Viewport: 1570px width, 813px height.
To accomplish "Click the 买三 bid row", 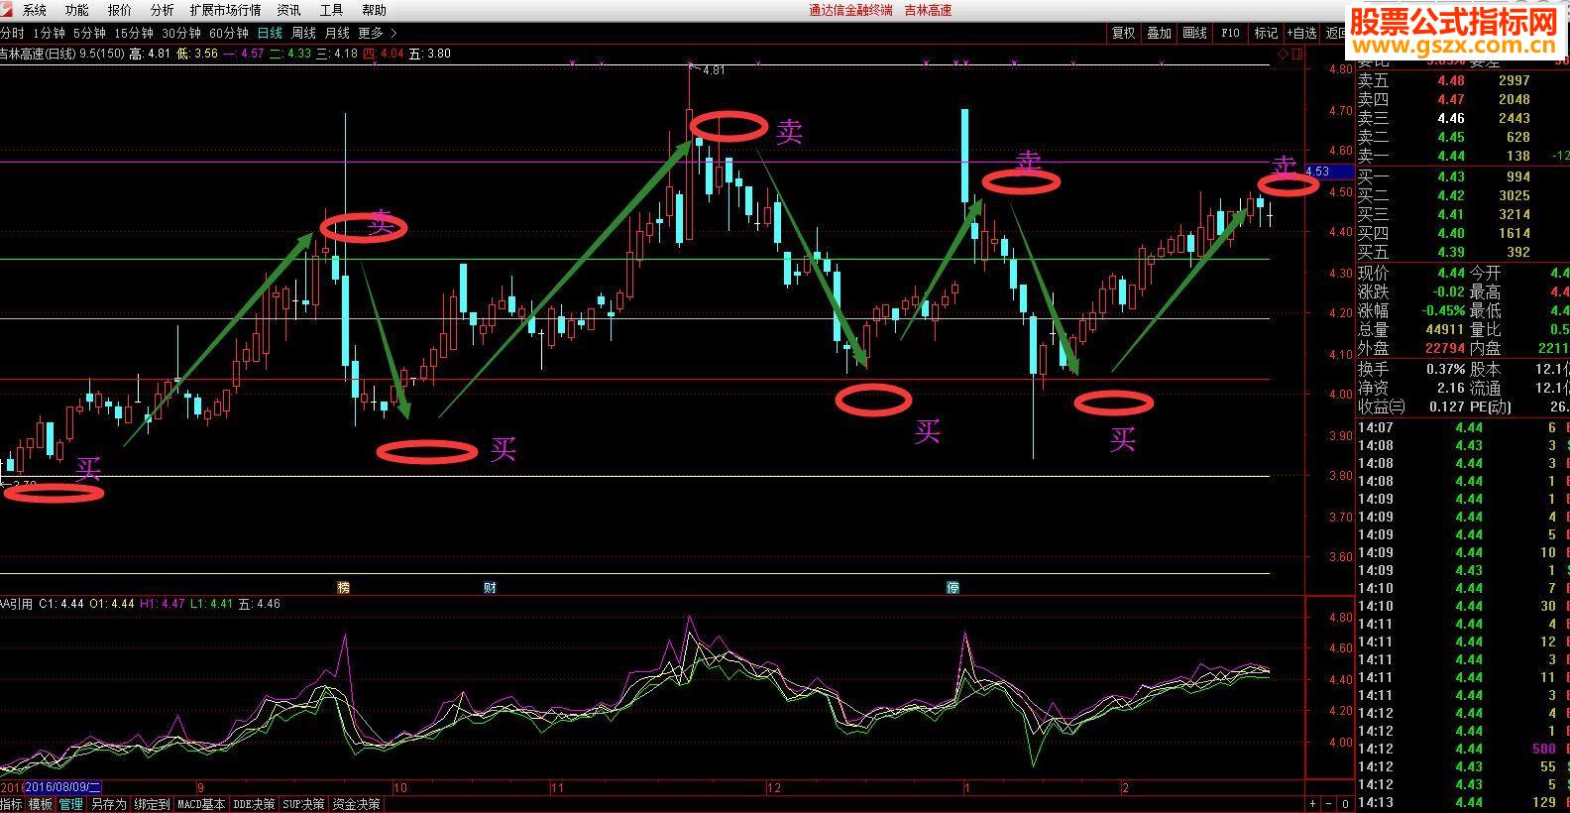I will (1463, 214).
